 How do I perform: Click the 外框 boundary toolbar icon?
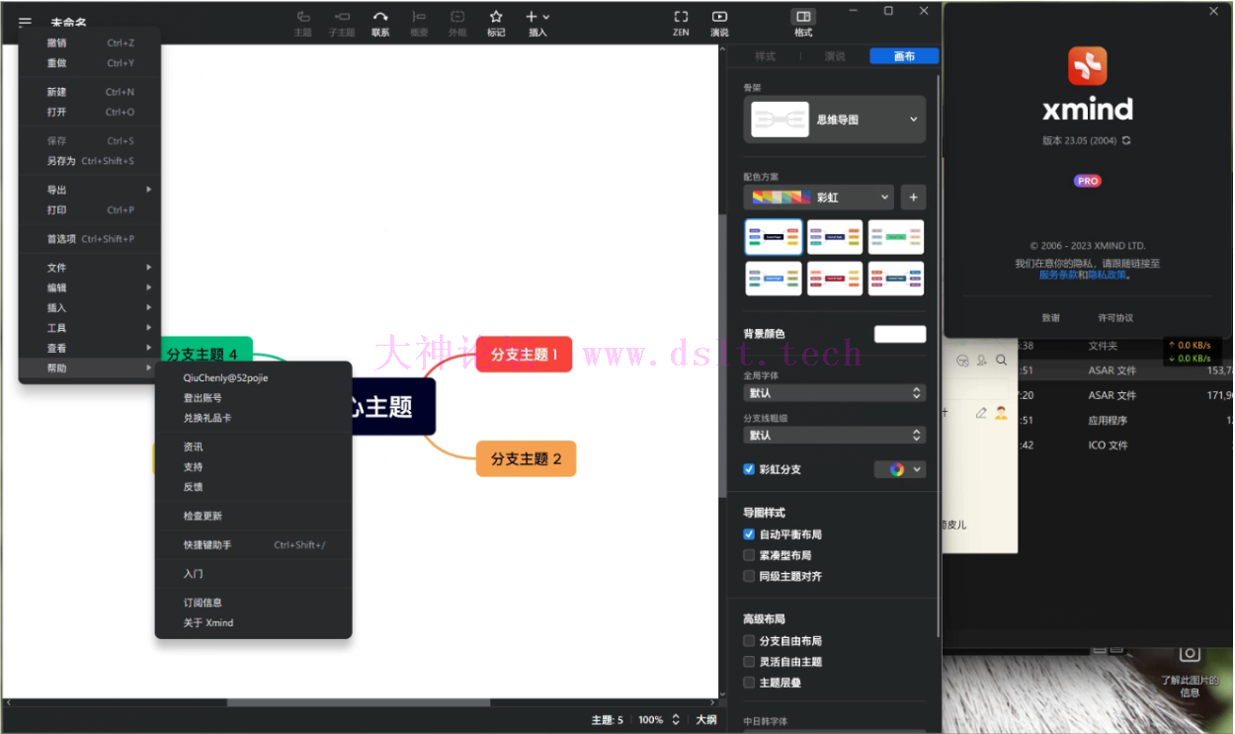tap(457, 17)
